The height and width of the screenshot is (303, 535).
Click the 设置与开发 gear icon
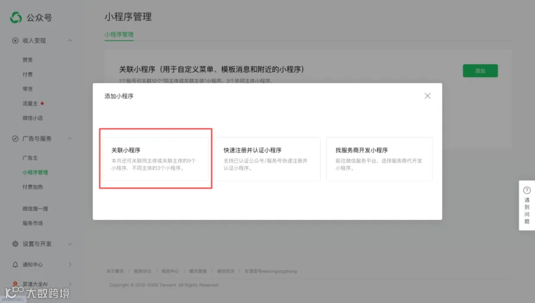coord(15,244)
